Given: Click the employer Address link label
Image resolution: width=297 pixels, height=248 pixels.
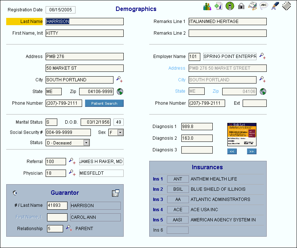Looking at the screenshot, I should 177,68.
